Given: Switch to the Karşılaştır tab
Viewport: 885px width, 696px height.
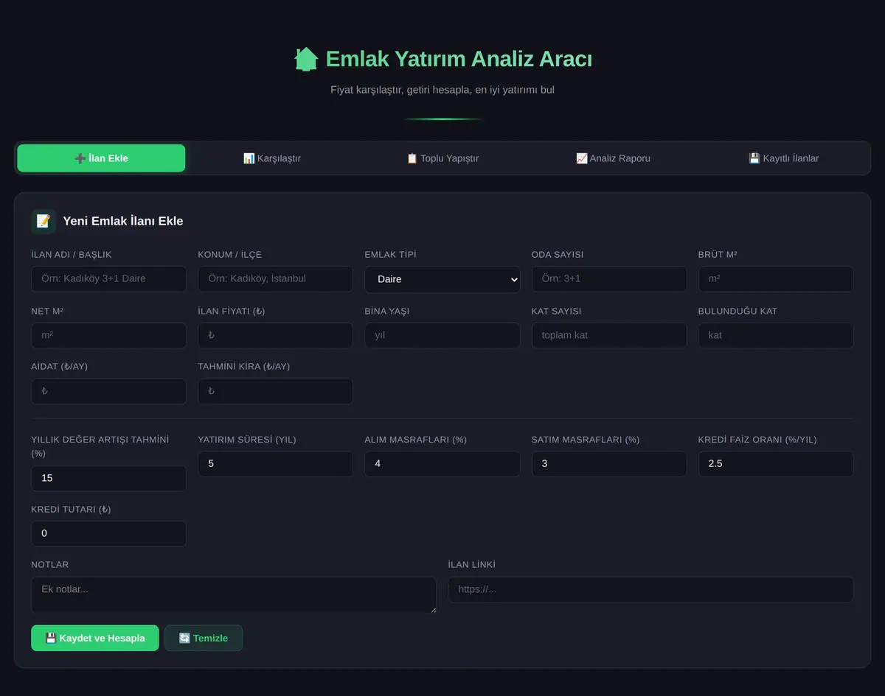Looking at the screenshot, I should [272, 158].
